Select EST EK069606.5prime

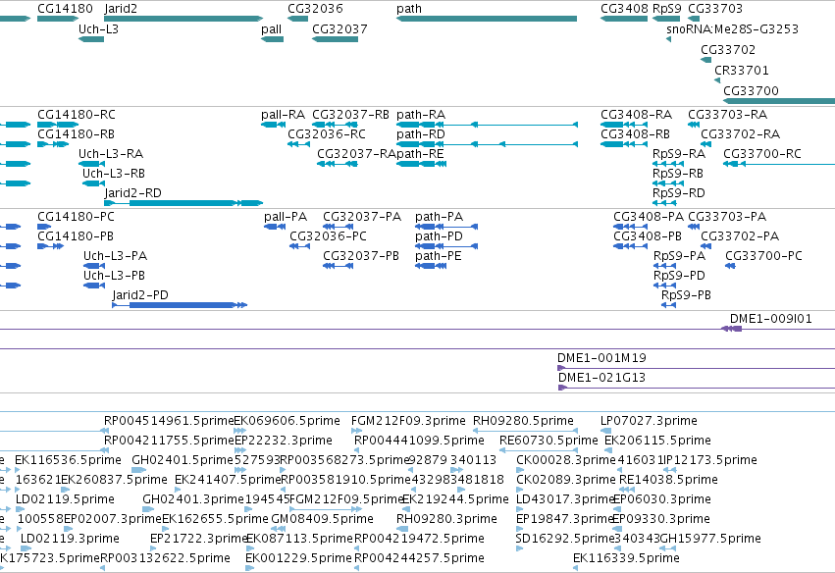pyautogui.click(x=287, y=421)
